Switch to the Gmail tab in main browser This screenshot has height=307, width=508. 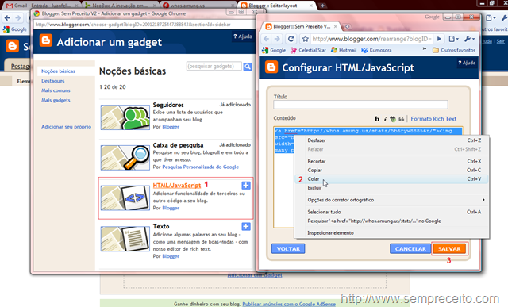tap(42, 6)
